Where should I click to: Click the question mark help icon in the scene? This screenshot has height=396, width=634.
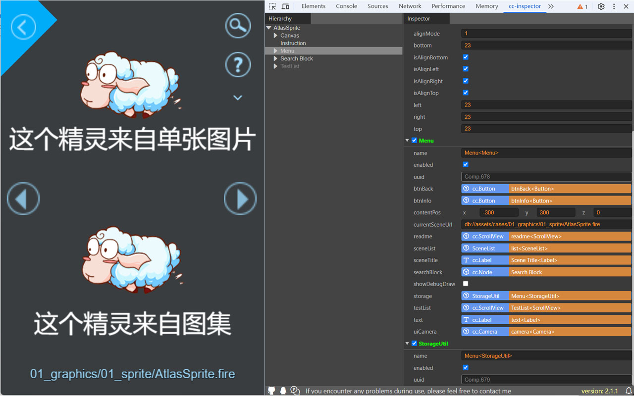238,64
